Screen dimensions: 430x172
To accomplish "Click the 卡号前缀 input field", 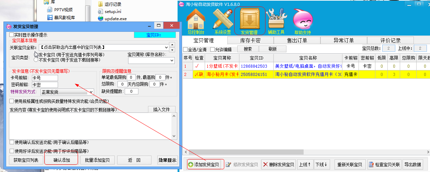I will coord(45,78).
